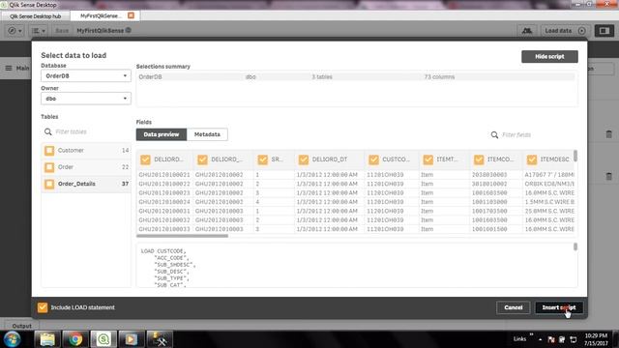Open the list options menu in toolbar

coord(39,31)
